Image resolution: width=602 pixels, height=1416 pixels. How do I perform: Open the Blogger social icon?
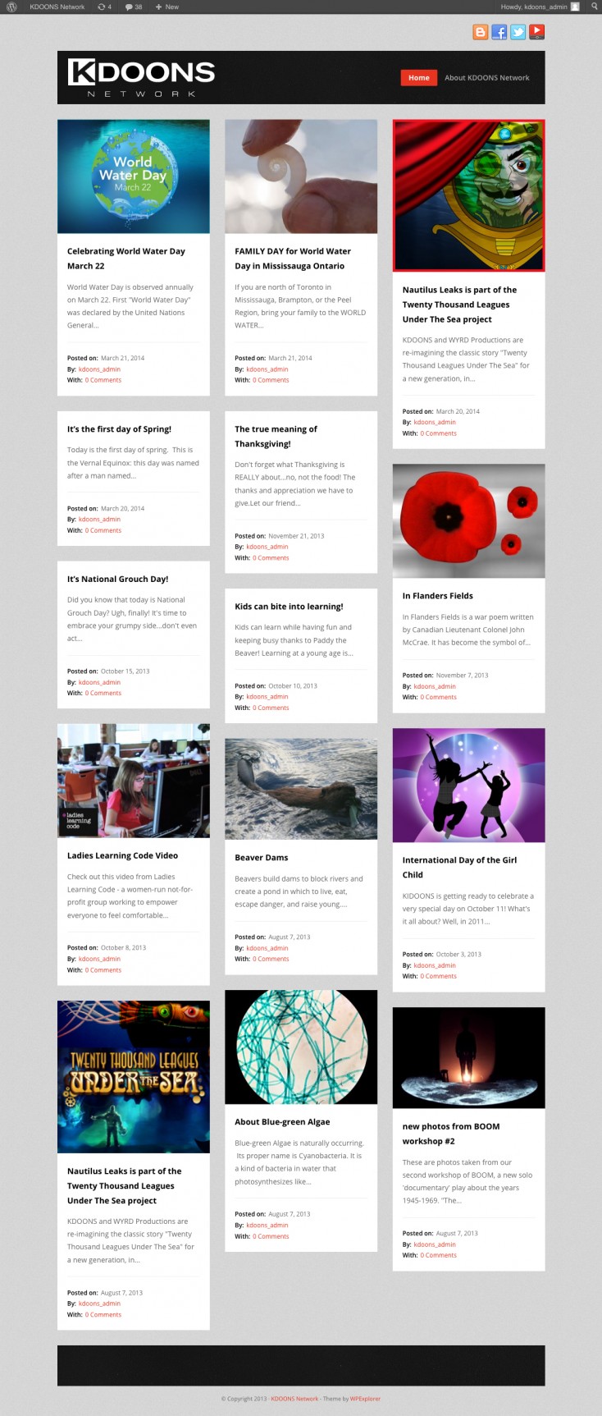[x=481, y=32]
